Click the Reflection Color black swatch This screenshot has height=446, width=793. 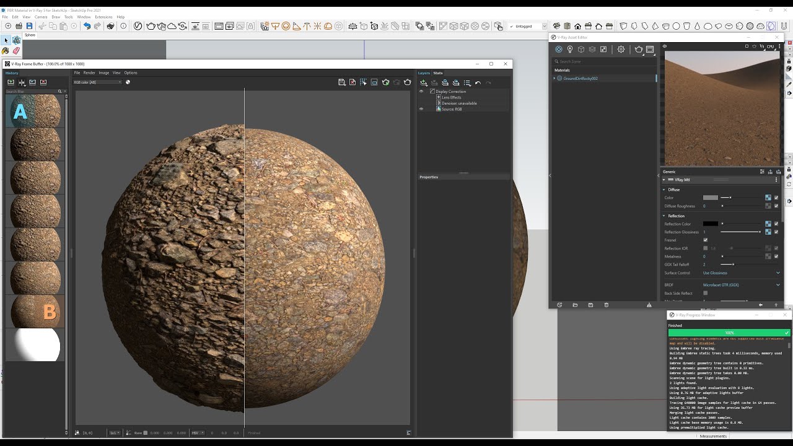click(710, 224)
